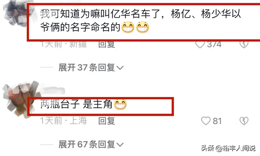The image size is (260, 156).
Task: Dislike the Xinjiang user's comment
Action: (244, 44)
